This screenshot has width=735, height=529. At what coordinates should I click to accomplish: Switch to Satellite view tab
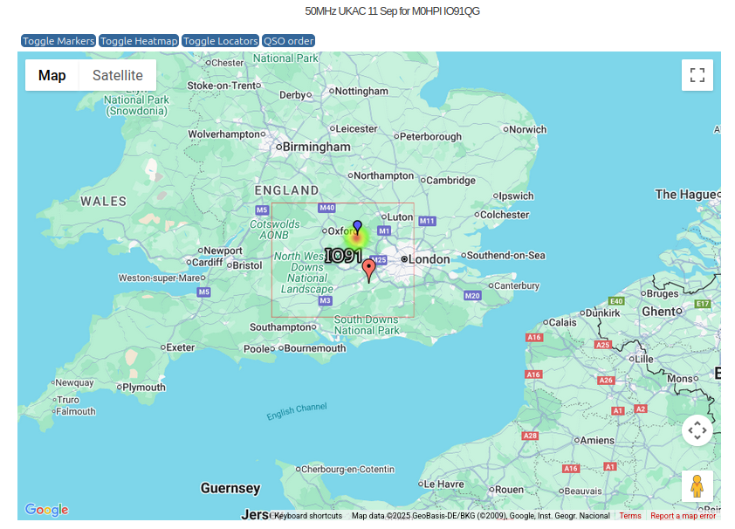click(x=118, y=75)
